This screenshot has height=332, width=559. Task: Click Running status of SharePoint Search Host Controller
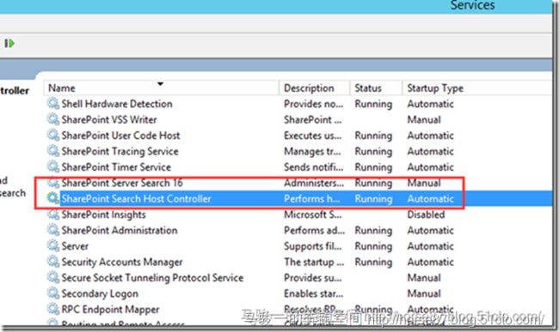point(373,199)
